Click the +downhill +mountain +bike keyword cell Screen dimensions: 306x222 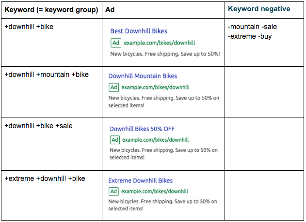coord(47,74)
